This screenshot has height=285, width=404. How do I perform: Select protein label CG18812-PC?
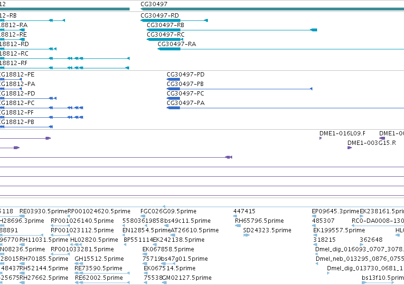(17, 103)
